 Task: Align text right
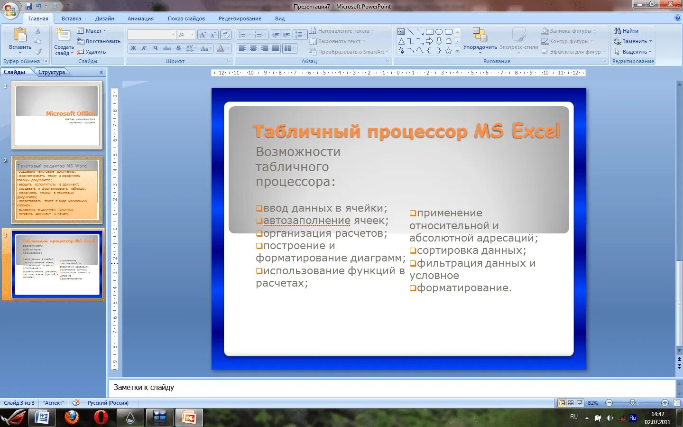pos(264,48)
